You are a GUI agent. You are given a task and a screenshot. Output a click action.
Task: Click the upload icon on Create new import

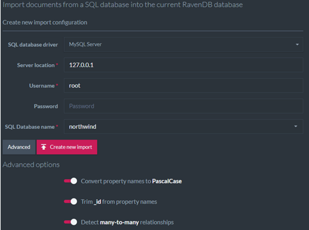click(x=43, y=147)
